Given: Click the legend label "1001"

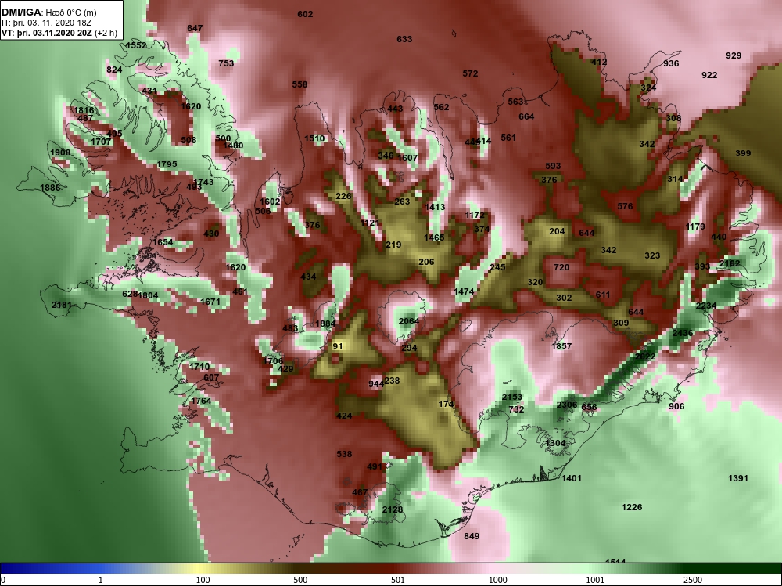Looking at the screenshot, I should (x=595, y=580).
